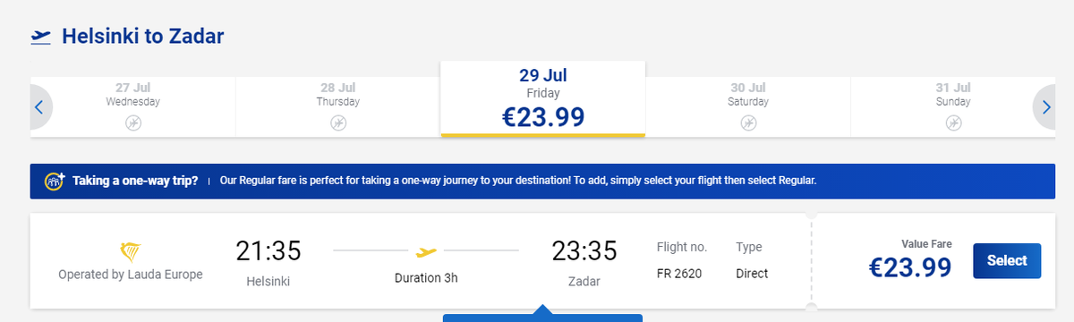Select the 28 Jul Thursday date tab
This screenshot has width=1074, height=322.
[338, 106]
